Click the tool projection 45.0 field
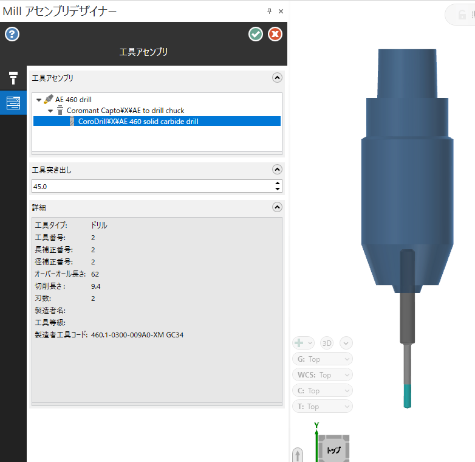The height and width of the screenshot is (462, 475). pos(152,186)
